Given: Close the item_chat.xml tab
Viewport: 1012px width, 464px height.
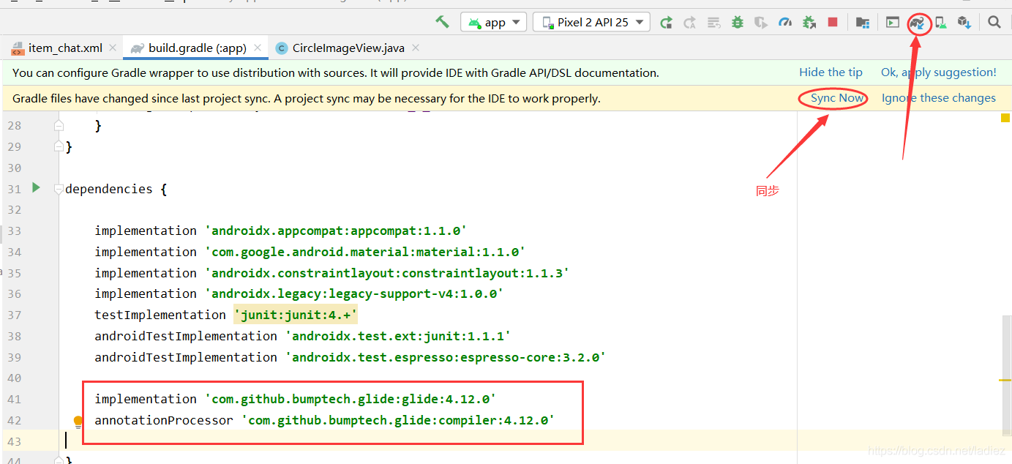Looking at the screenshot, I should tap(112, 48).
